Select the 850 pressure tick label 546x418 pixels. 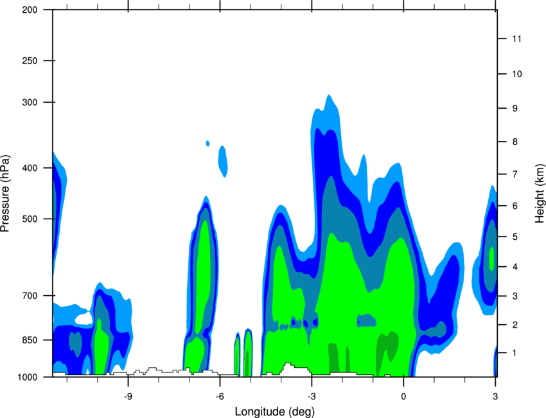30,340
